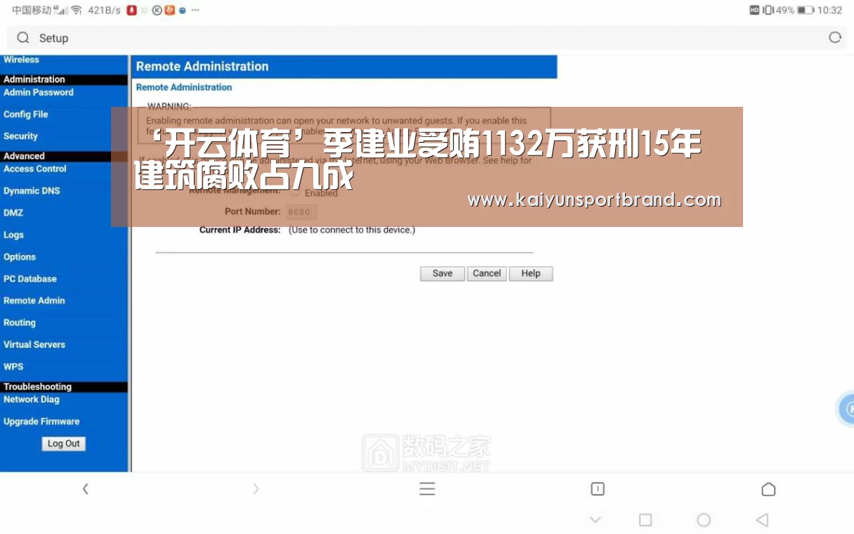Open the Logs page
Image resolution: width=854 pixels, height=534 pixels.
[x=13, y=235]
